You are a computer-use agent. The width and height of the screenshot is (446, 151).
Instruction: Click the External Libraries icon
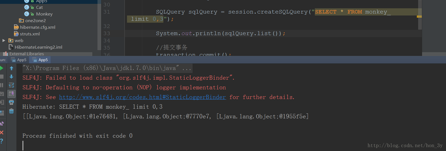pyautogui.click(x=5, y=54)
